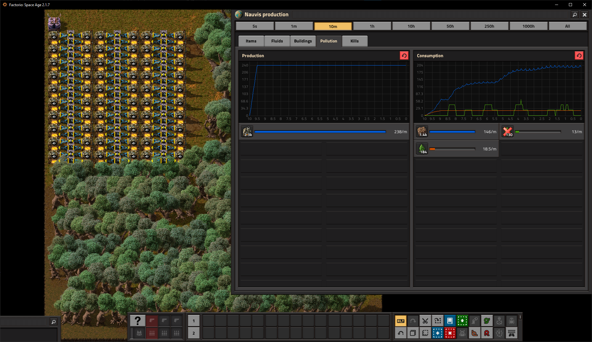The image size is (592, 342).
Task: Click the greyed-out Redo arrow shortcut
Action: point(413,321)
